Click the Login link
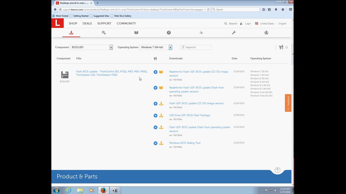This screenshot has width=346, height=194. click(x=248, y=23)
